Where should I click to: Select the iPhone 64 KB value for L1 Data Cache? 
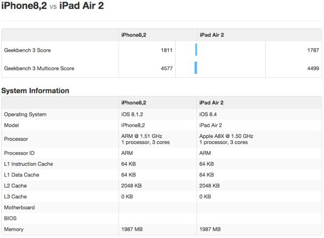(x=129, y=175)
